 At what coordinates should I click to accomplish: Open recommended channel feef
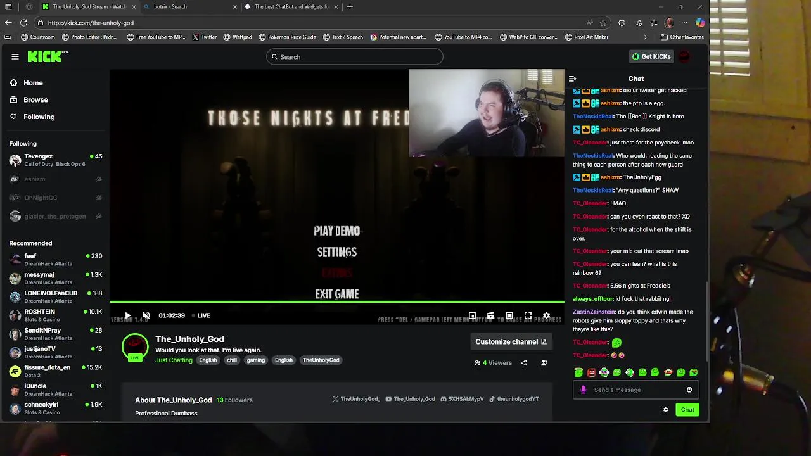click(56, 260)
